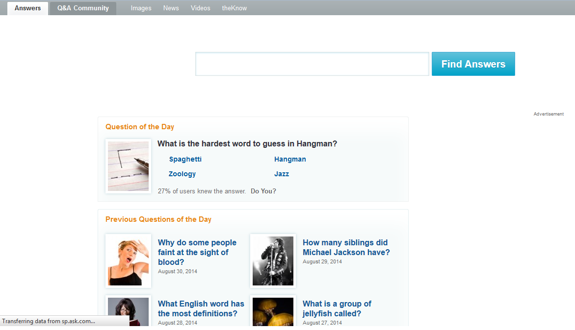Image resolution: width=575 pixels, height=330 pixels.
Task: Click the Michael Jackson performer thumbnail
Action: coord(273,261)
